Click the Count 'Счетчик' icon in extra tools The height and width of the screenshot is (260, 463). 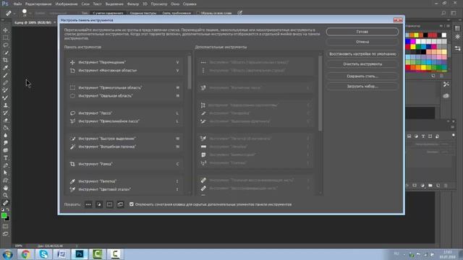pyautogui.click(x=203, y=162)
